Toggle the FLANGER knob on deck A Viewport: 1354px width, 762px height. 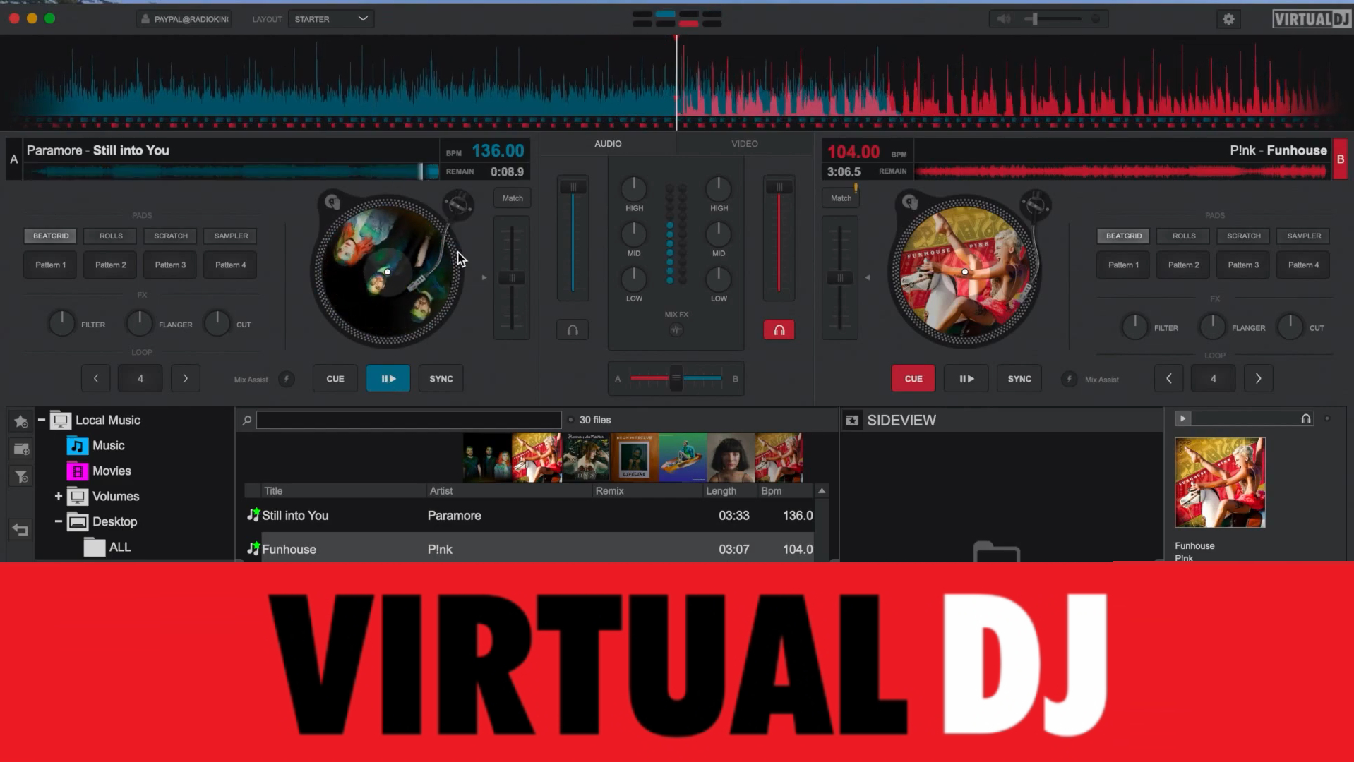[139, 324]
